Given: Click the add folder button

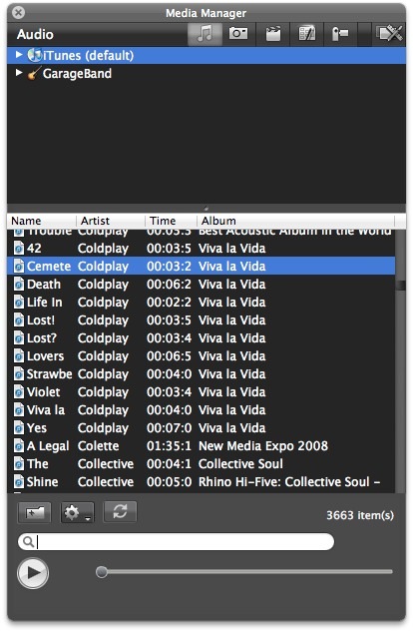Looking at the screenshot, I should point(35,513).
